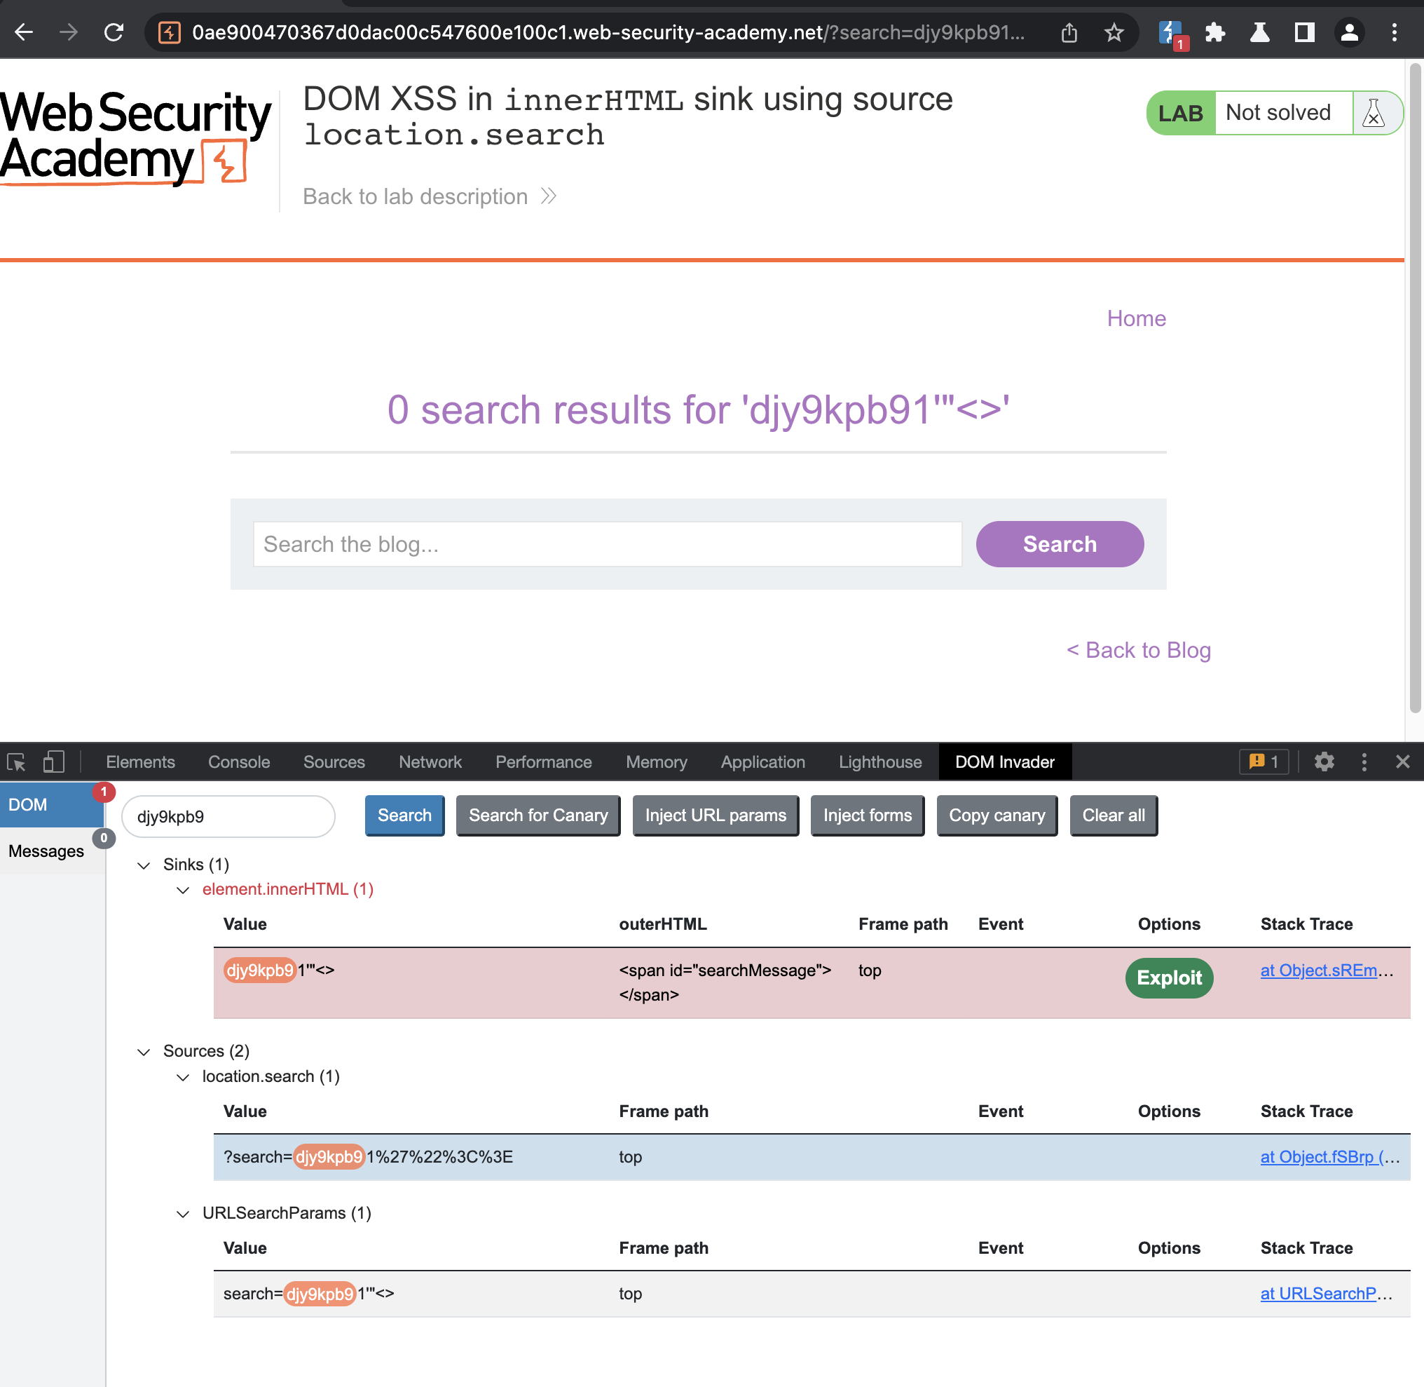Image resolution: width=1424 pixels, height=1387 pixels.
Task: Collapse the Sinks (1) section
Action: [x=144, y=865]
